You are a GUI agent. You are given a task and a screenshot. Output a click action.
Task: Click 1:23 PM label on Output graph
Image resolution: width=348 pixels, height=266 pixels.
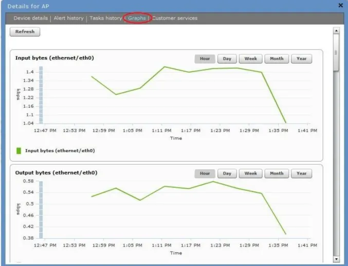[220, 245]
